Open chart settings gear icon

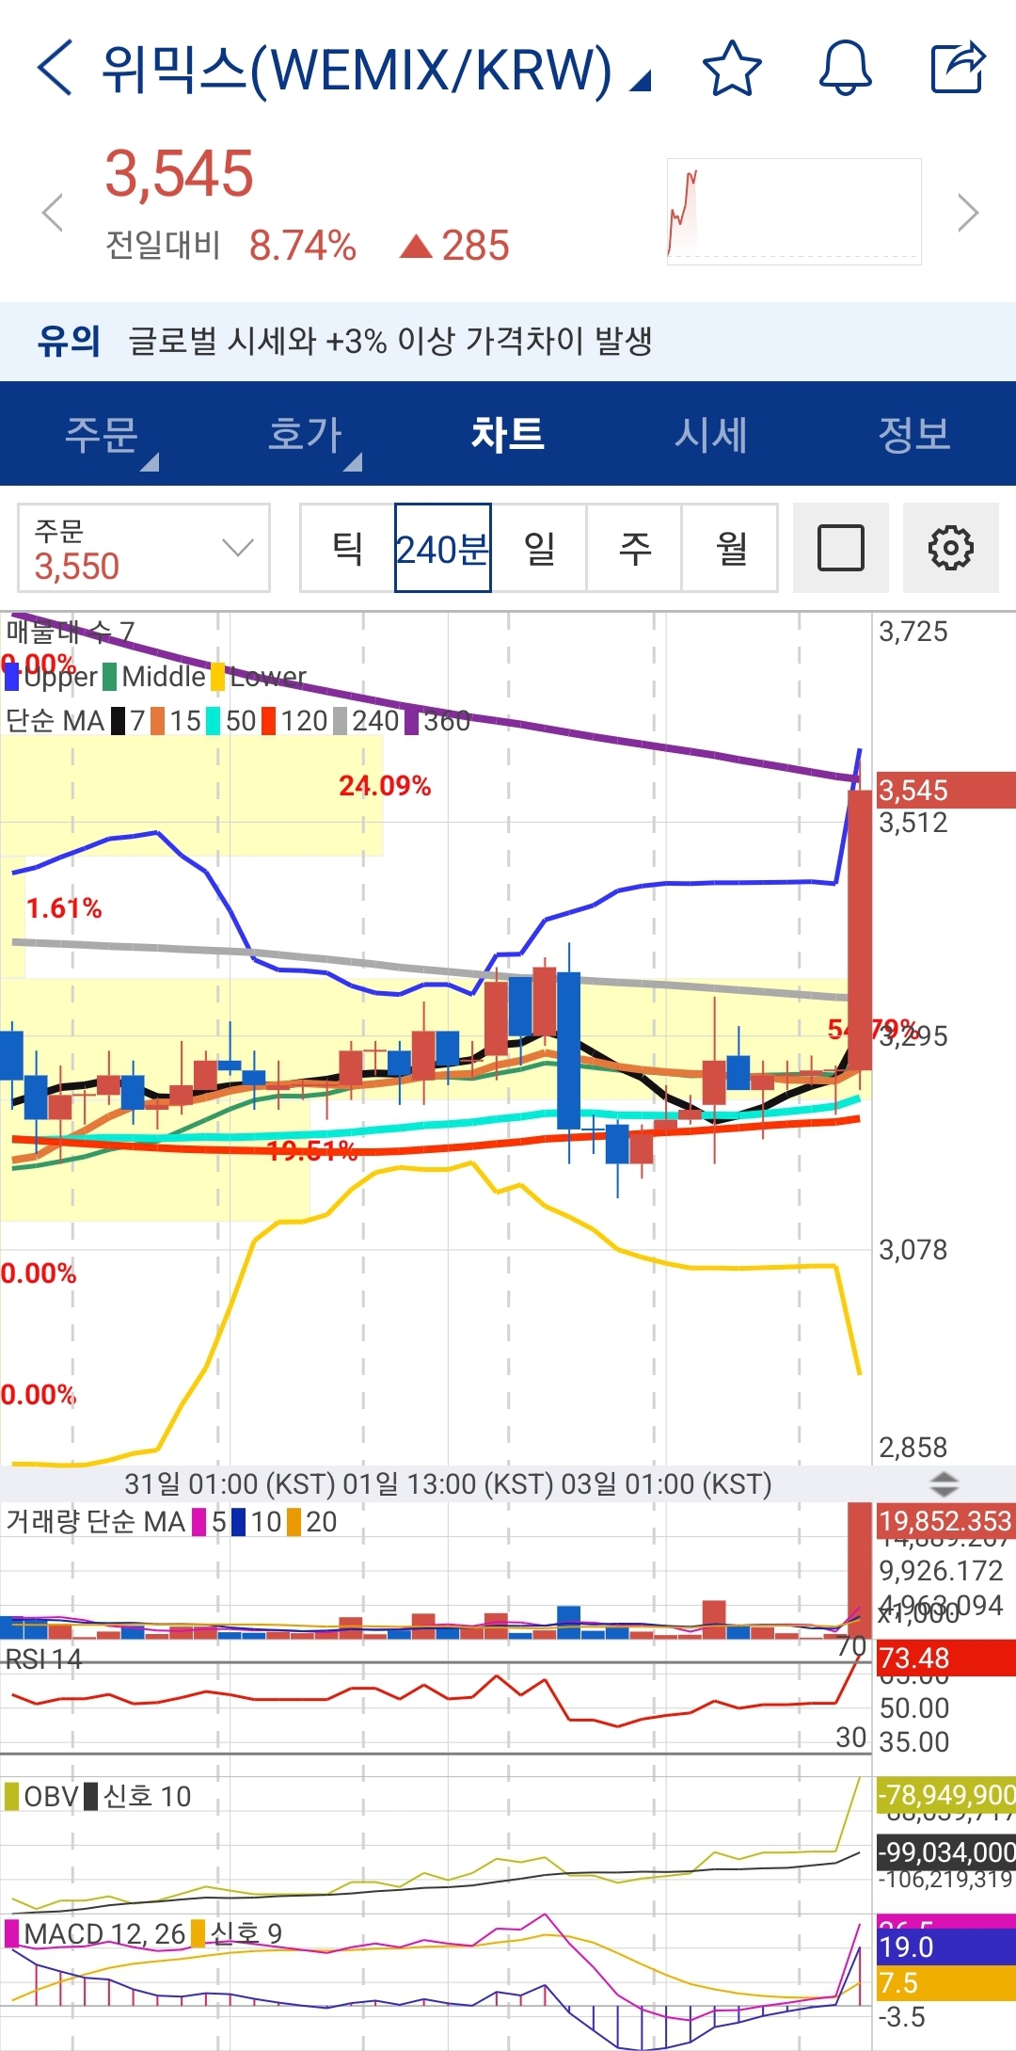tap(950, 548)
